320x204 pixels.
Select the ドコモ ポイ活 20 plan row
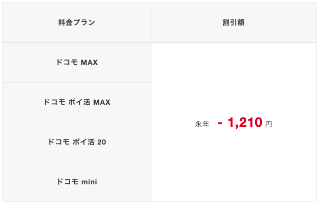click(x=77, y=142)
